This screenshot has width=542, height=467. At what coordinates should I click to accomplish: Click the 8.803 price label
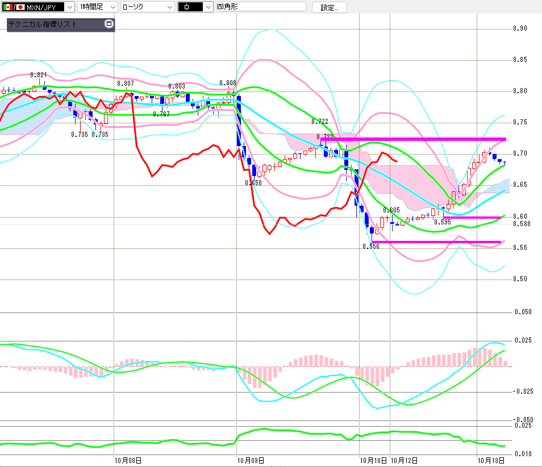pyautogui.click(x=177, y=86)
